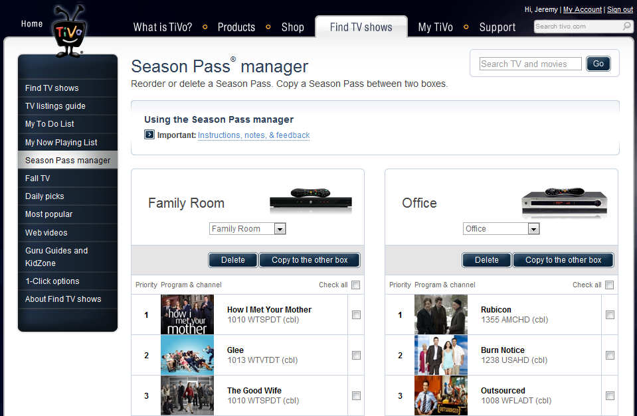This screenshot has height=416, width=637.
Task: Tick the Glee checkbox
Action: (356, 356)
